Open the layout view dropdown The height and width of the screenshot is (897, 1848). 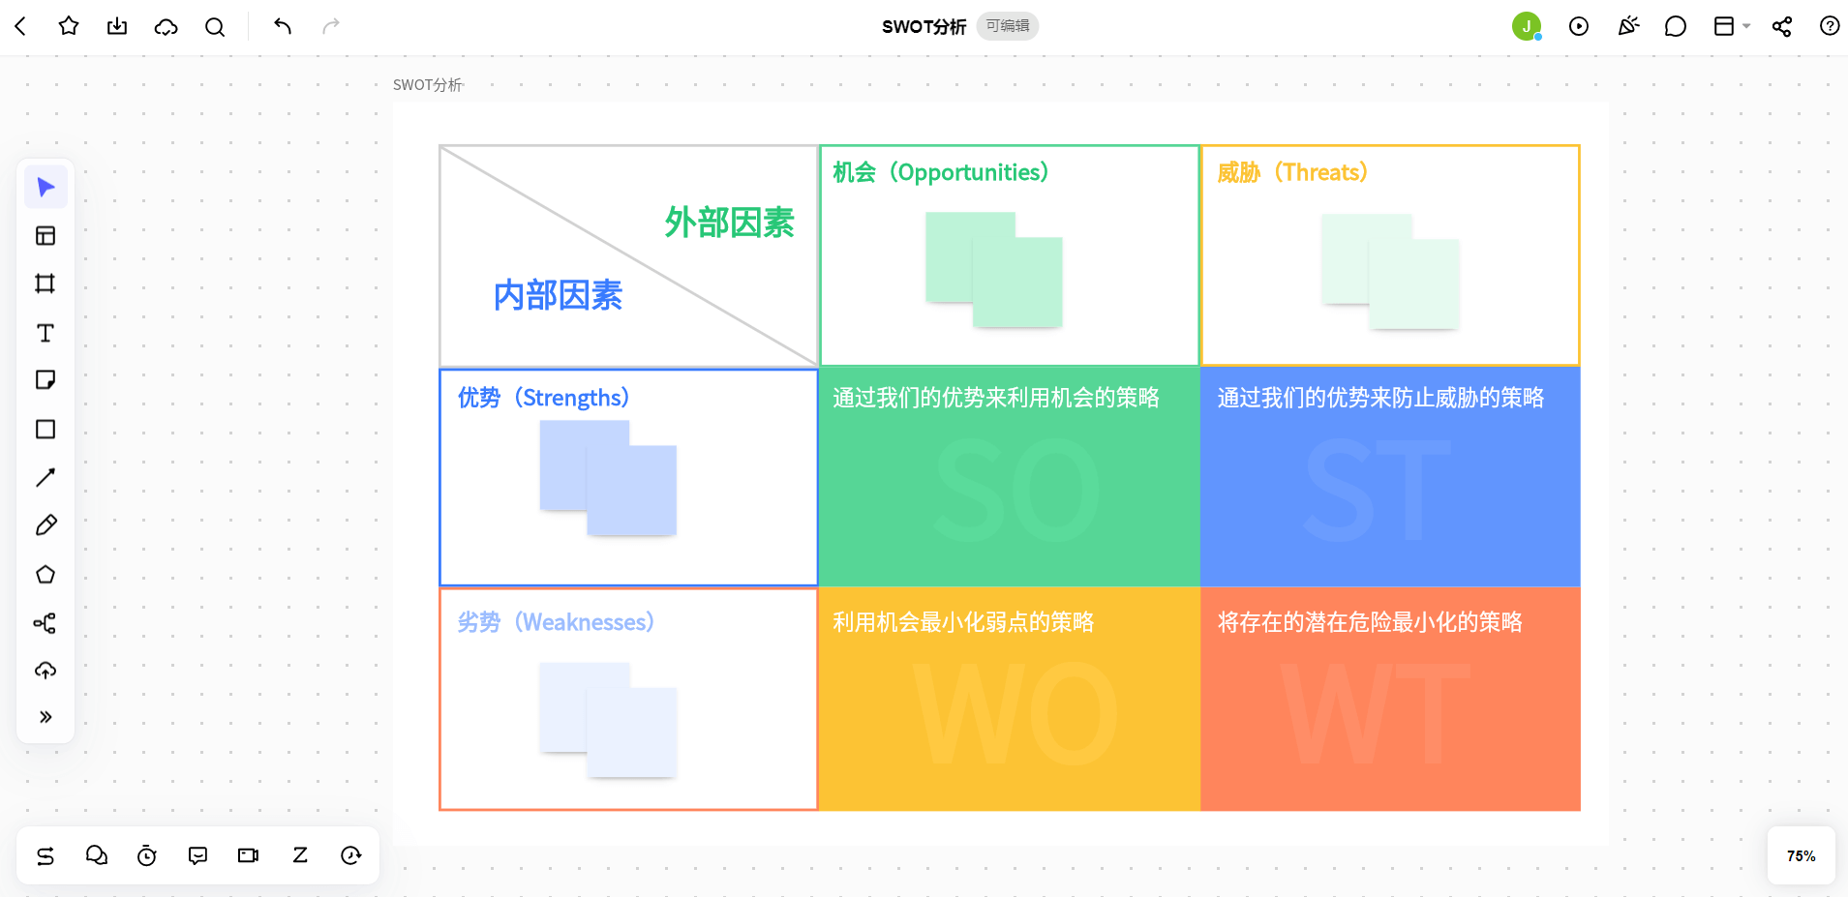pyautogui.click(x=1732, y=26)
